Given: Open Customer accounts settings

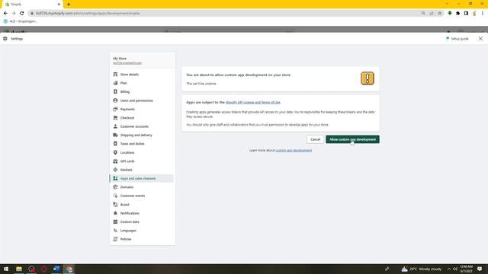Looking at the screenshot, I should (134, 127).
